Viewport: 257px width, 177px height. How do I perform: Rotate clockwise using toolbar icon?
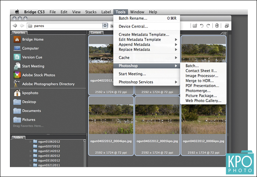[208, 26]
